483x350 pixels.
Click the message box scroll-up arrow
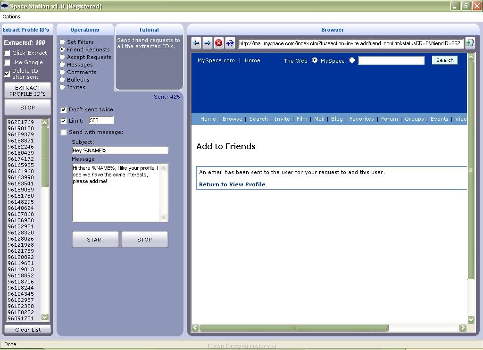[164, 168]
